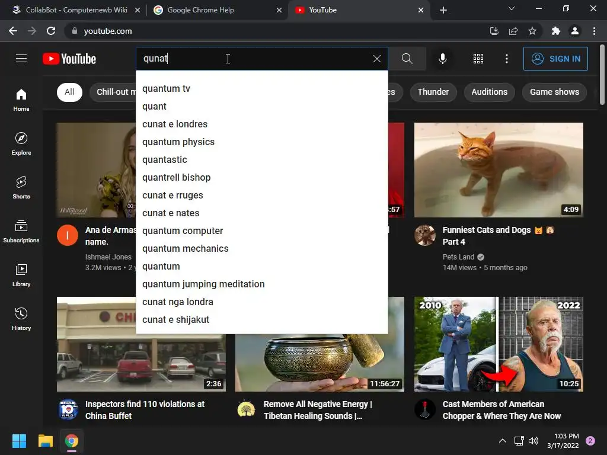Image resolution: width=607 pixels, height=455 pixels.
Task: Open File Explorer from taskbar
Action: (45, 441)
